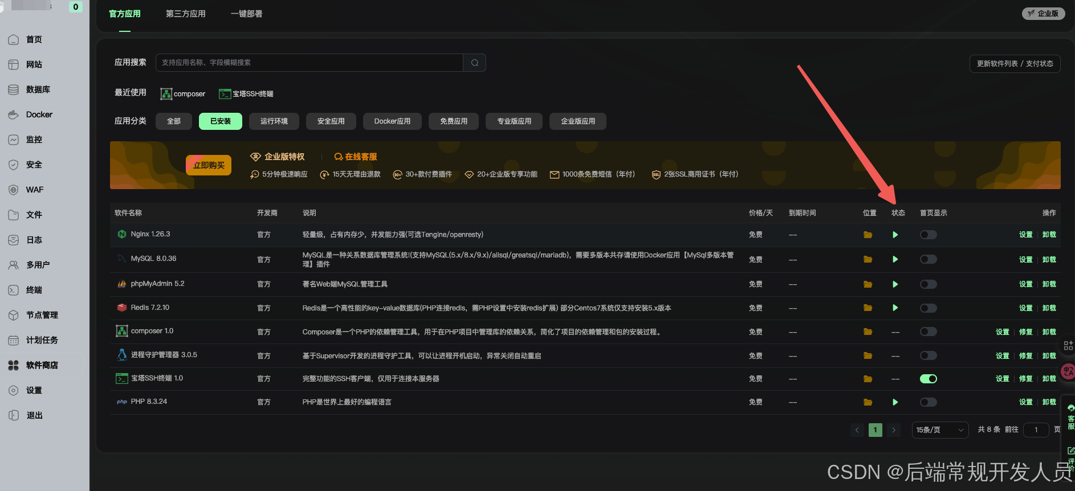Click MySQL running status play icon

[x=895, y=259]
